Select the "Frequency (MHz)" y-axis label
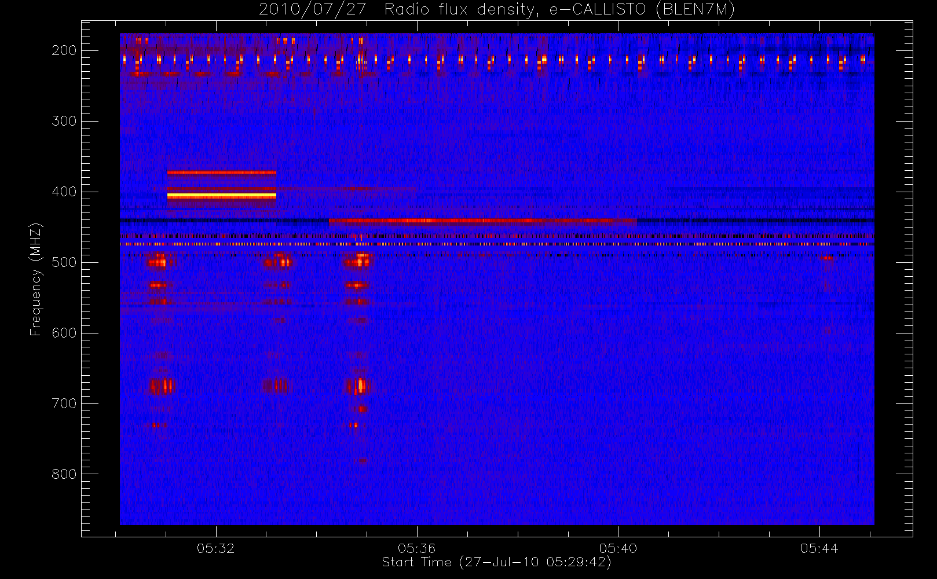 36,279
